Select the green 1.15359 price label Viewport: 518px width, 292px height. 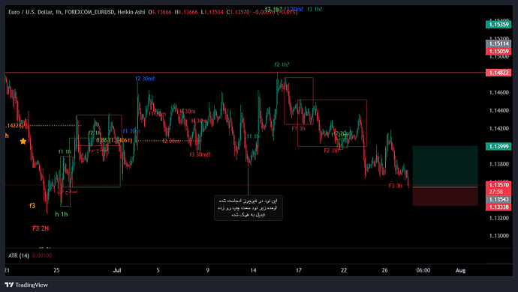(498, 25)
